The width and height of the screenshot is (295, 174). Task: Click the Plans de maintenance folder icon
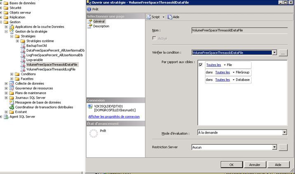coord(12,93)
